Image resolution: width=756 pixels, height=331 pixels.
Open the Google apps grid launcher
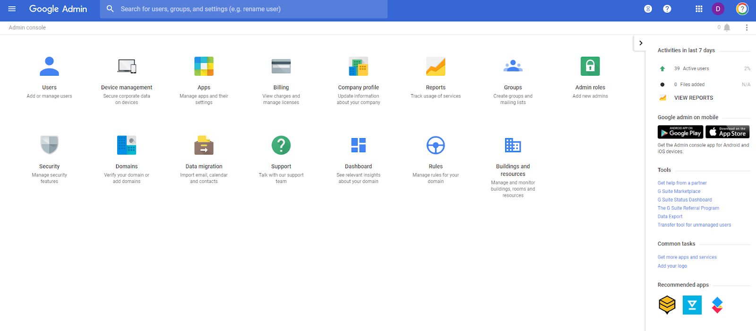[699, 9]
